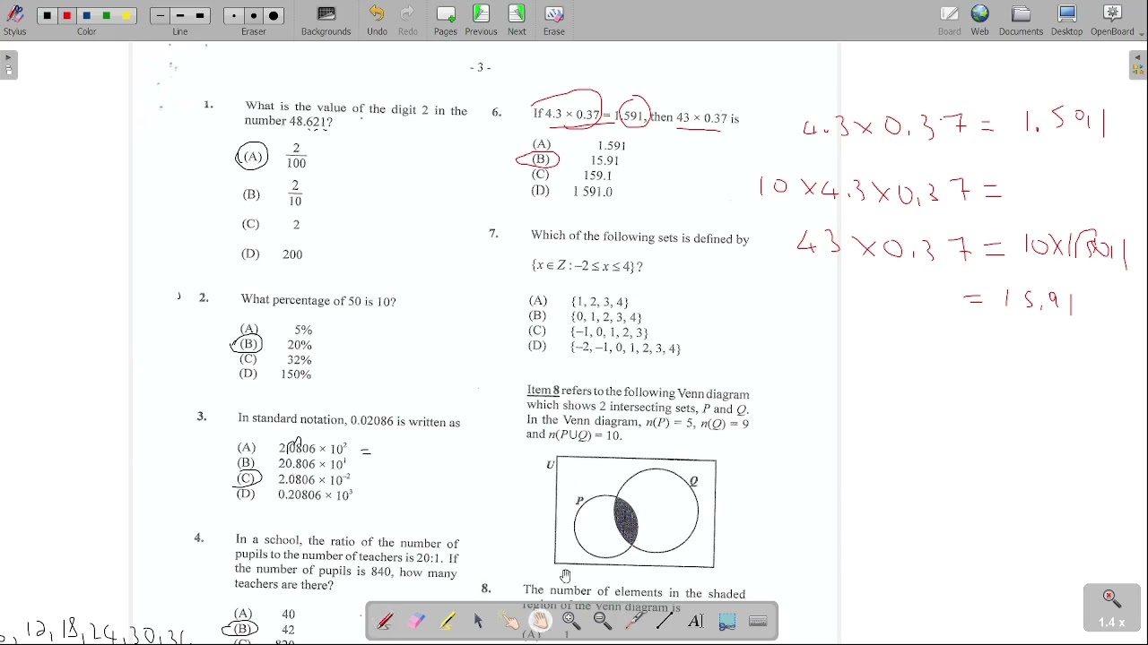This screenshot has width=1148, height=645.
Task: Activate the laser pointer tool
Action: tap(634, 621)
